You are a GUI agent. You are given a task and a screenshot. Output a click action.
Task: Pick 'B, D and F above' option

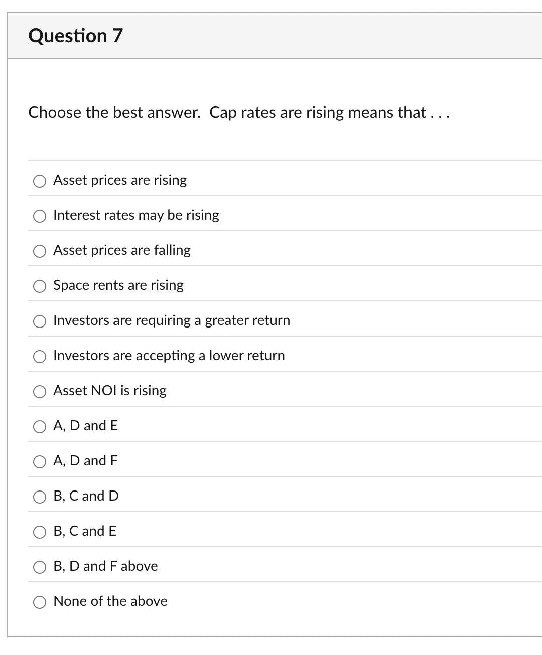pos(40,567)
